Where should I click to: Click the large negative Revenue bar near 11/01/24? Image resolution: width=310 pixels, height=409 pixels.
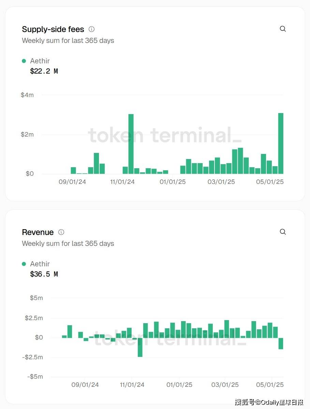[x=140, y=347]
